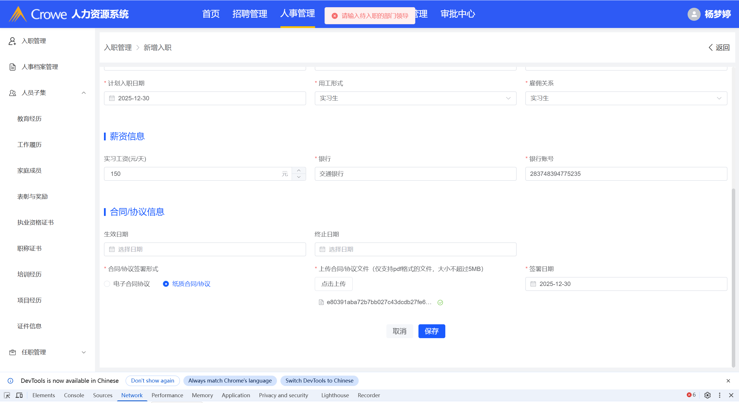Click the 保存 button
The image size is (739, 403).
coord(431,331)
